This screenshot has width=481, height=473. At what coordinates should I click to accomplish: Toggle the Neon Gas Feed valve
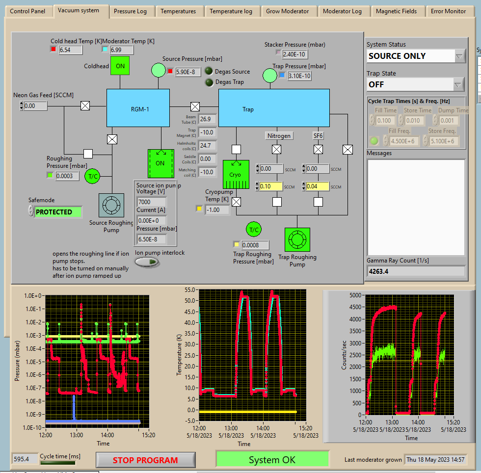[x=85, y=105]
